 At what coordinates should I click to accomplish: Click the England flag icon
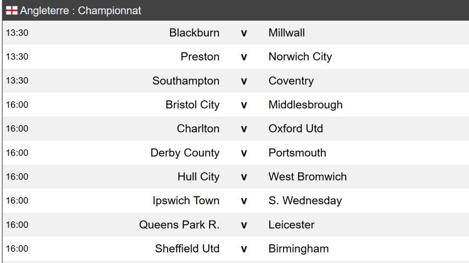(x=11, y=11)
